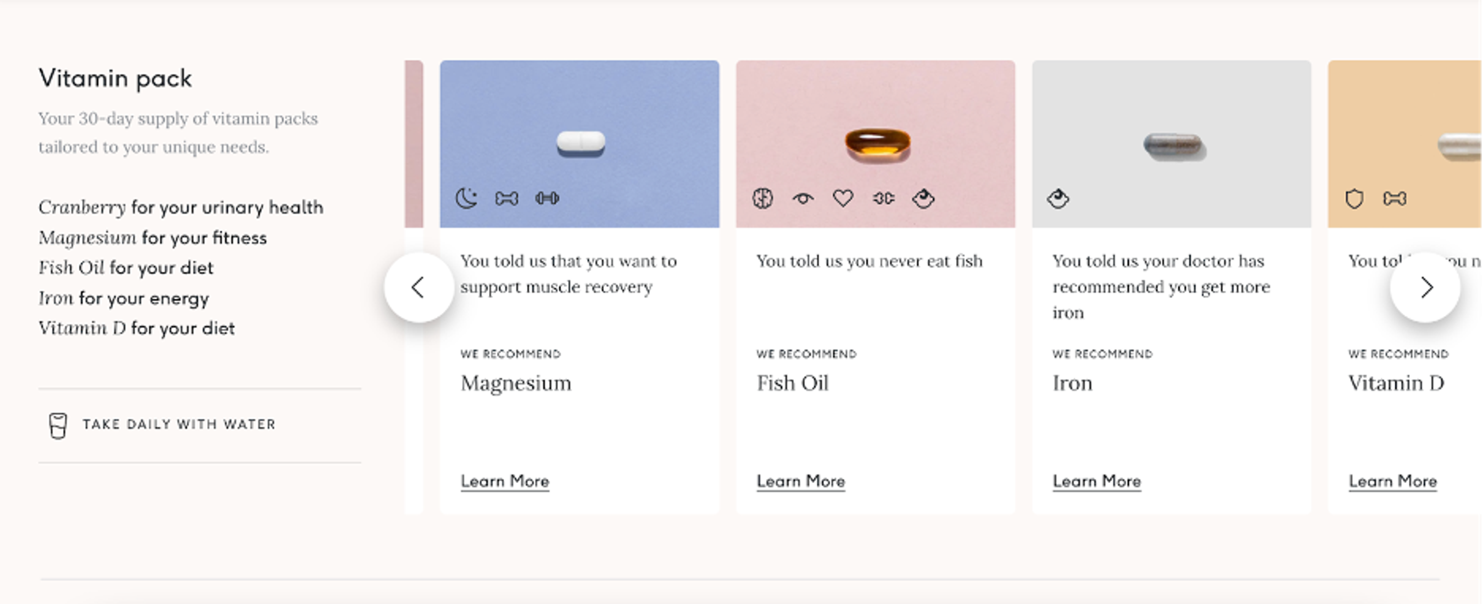Open Learn More for Magnesium

pyautogui.click(x=504, y=481)
